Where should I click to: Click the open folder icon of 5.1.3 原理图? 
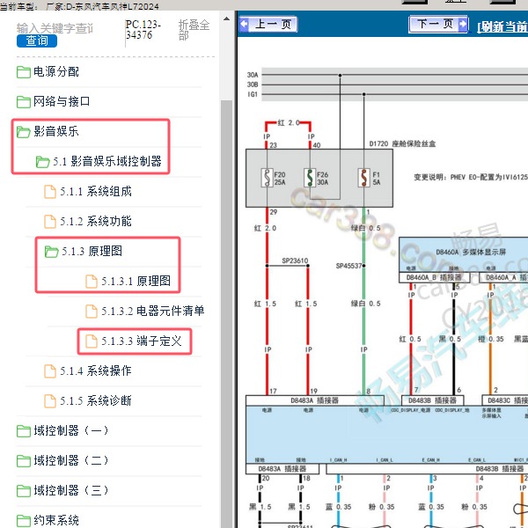point(52,252)
